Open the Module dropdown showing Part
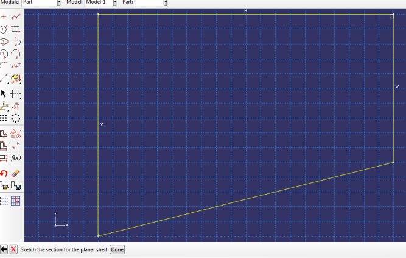 coord(41,2)
